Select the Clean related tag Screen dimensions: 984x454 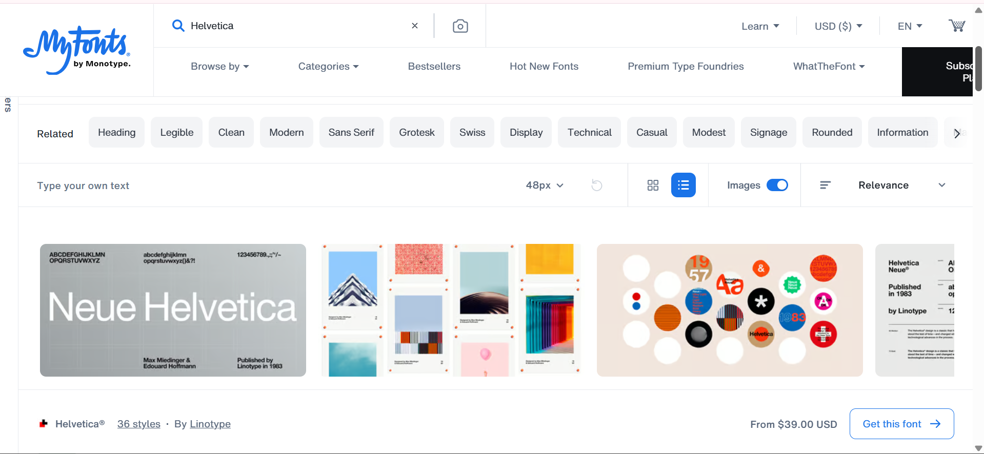pos(231,132)
